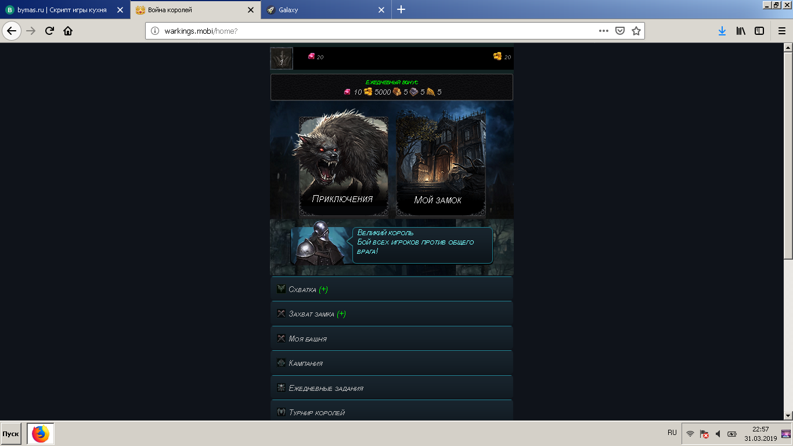Bookmark this page with the star icon

[x=636, y=31]
